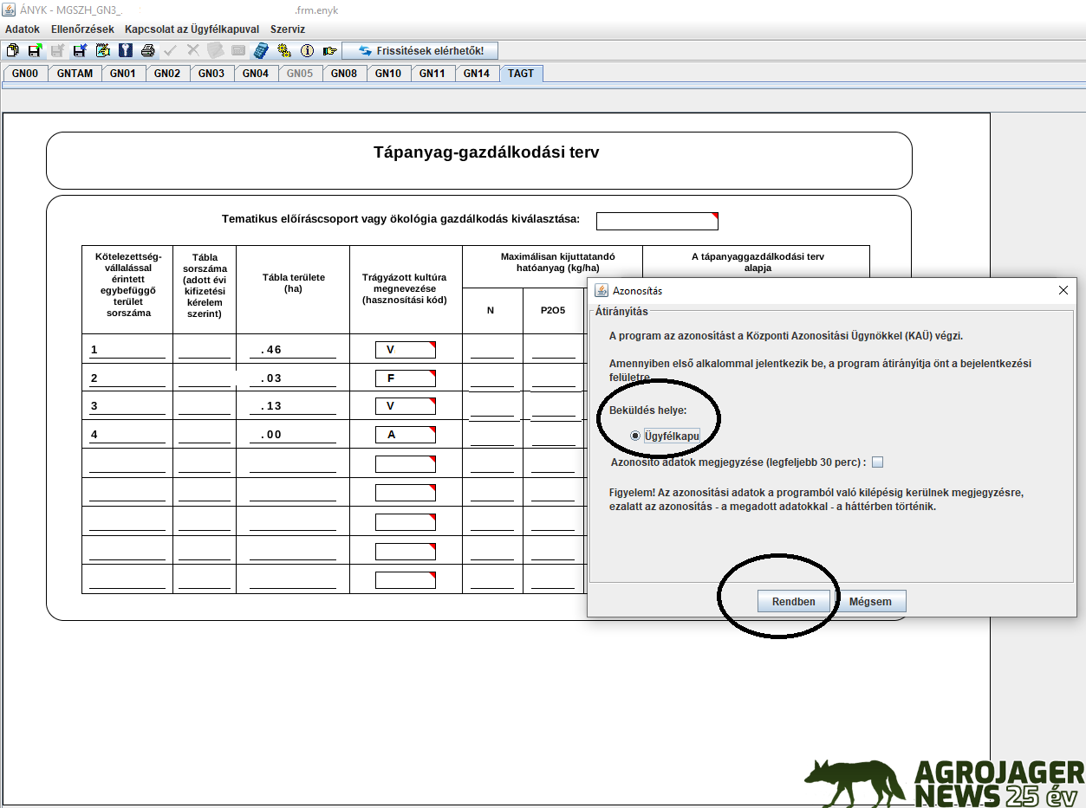Click the calculator icon in the toolbar
The image size is (1086, 808).
coord(261,51)
